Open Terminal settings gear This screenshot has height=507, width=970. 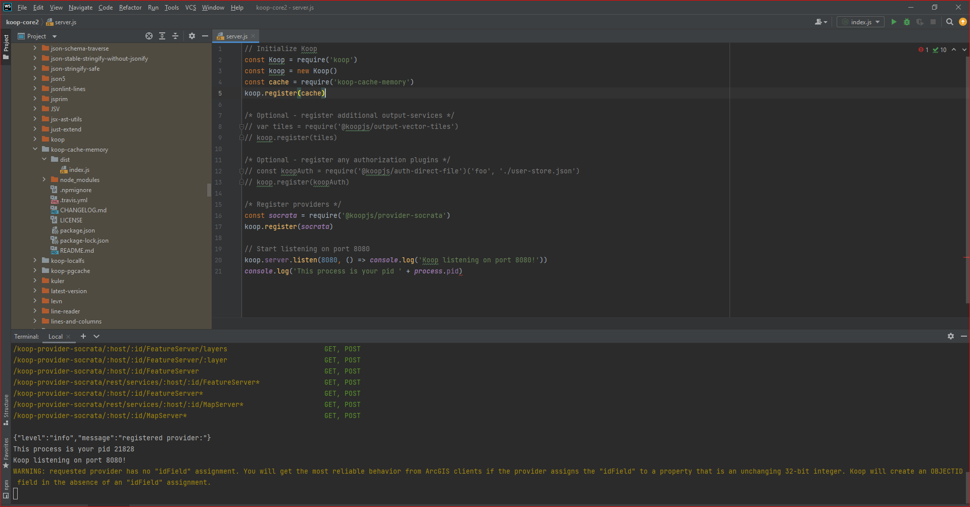(x=951, y=336)
